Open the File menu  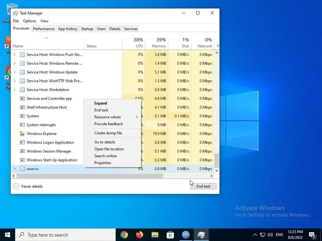click(16, 21)
